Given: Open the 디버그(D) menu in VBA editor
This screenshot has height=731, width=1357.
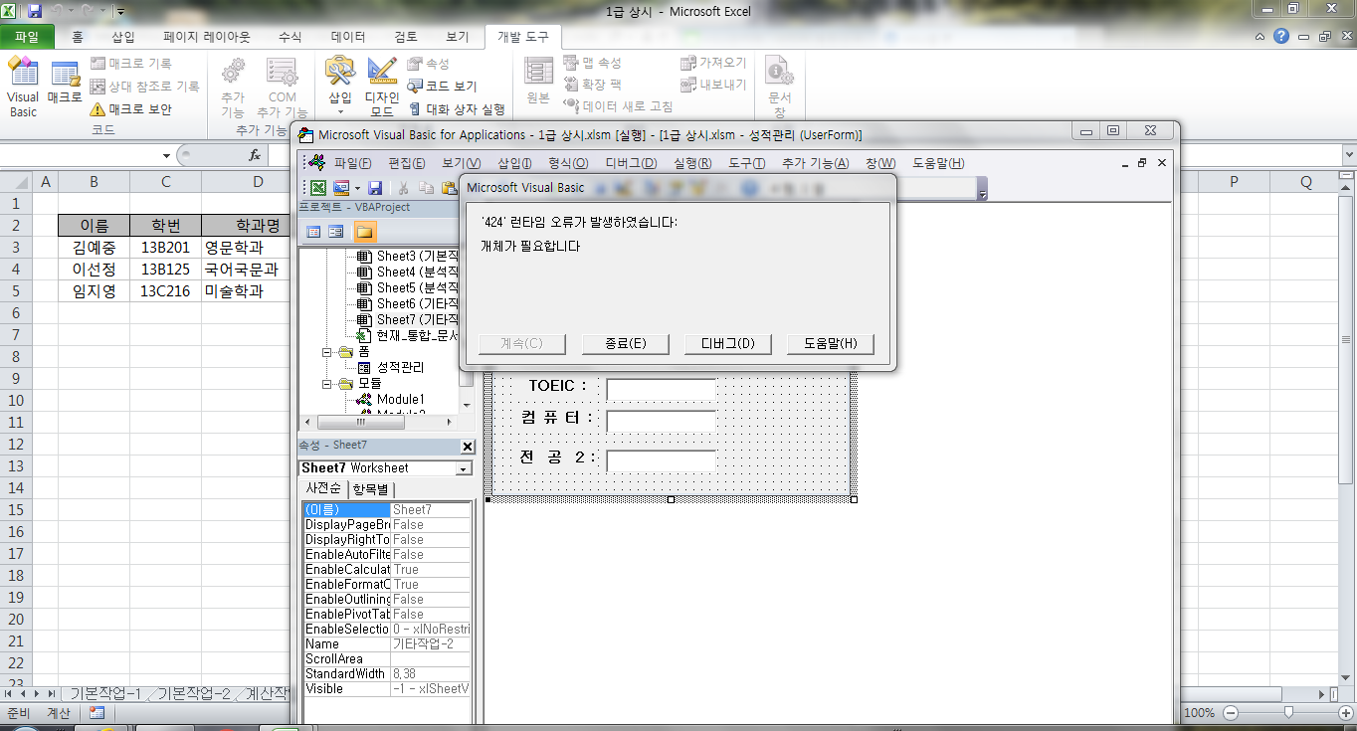Looking at the screenshot, I should pos(631,163).
